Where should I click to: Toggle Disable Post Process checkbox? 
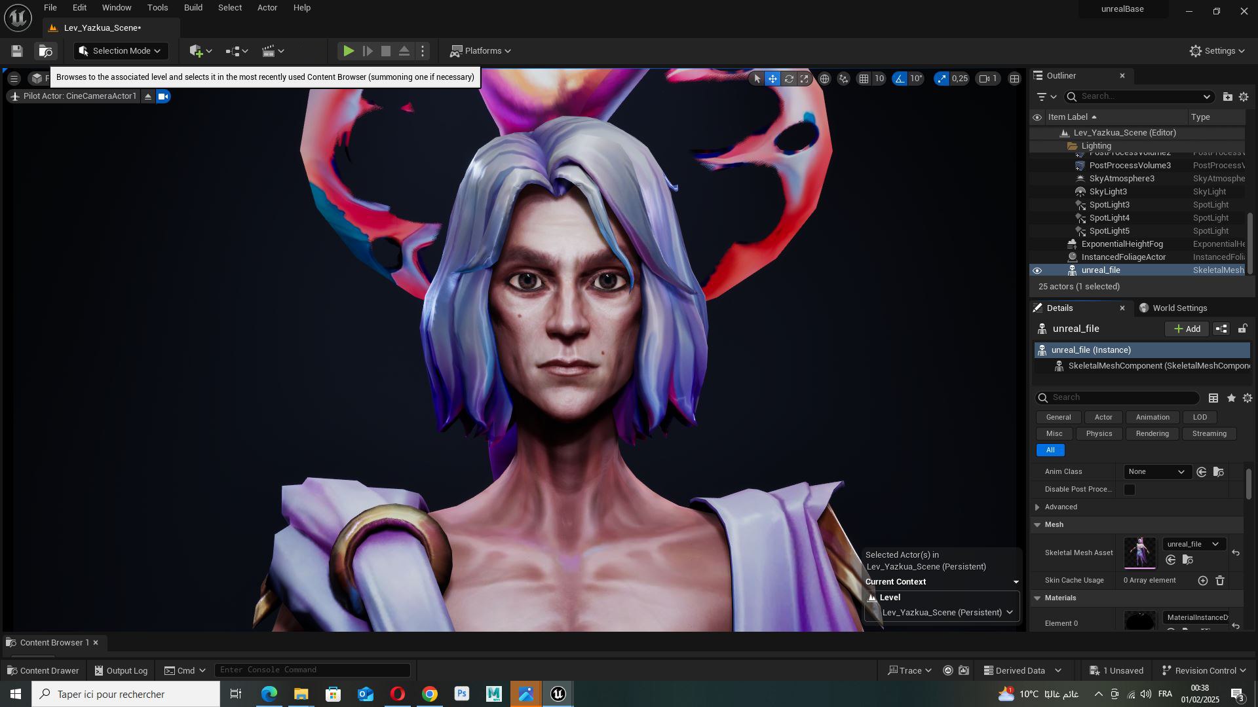tap(1130, 490)
